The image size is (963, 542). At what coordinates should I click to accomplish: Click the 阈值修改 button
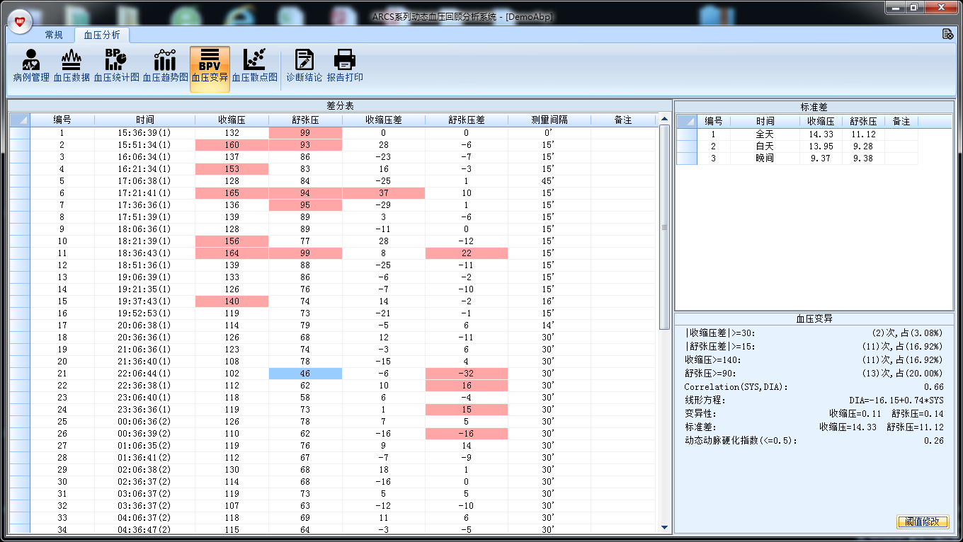[922, 521]
